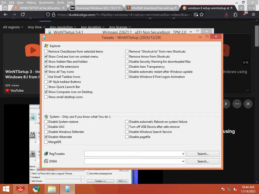The height and width of the screenshot is (194, 259).
Task: Open the Any time filter dropdown
Action: (x=36, y=27)
